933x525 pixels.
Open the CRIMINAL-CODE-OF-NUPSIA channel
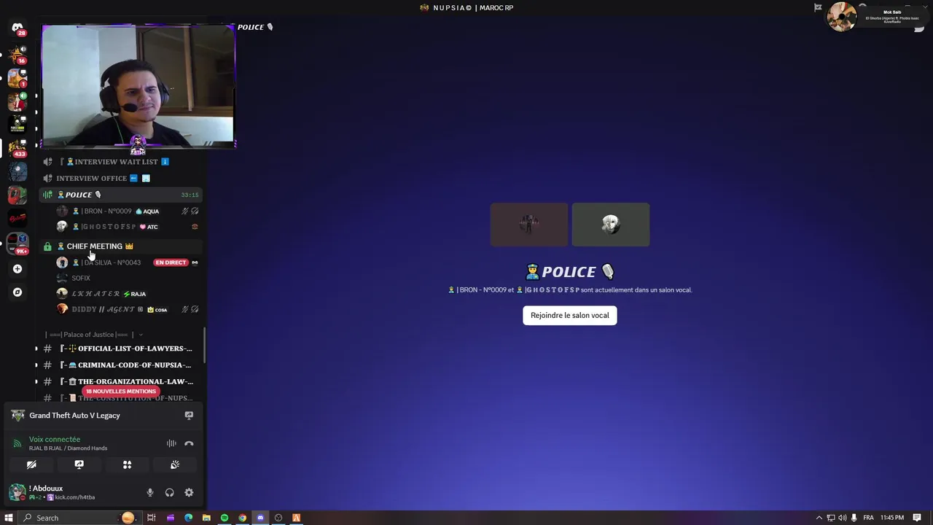[x=120, y=365]
